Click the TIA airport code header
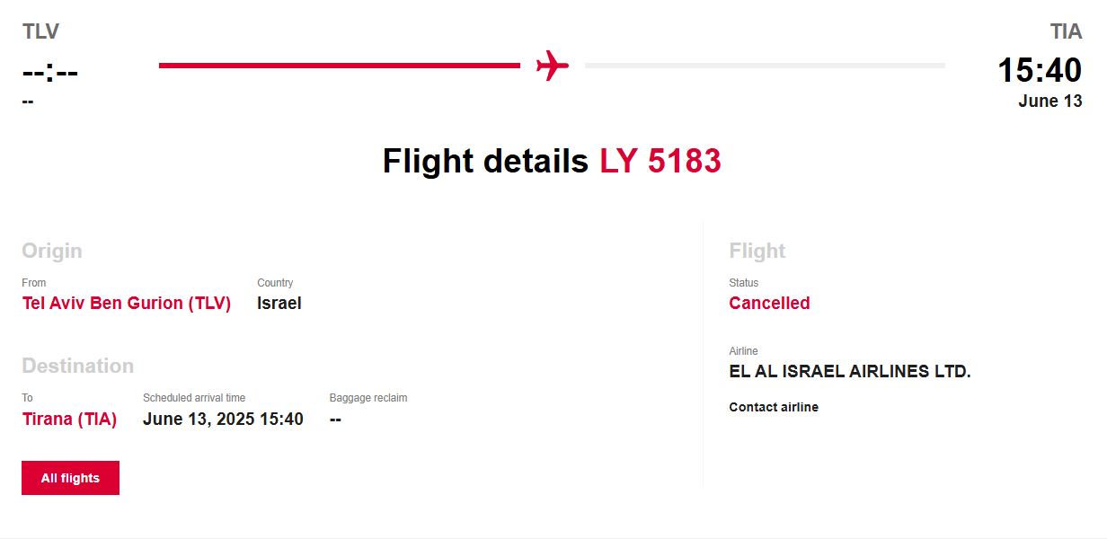Viewport: 1107px width, 539px height. pos(1066,32)
